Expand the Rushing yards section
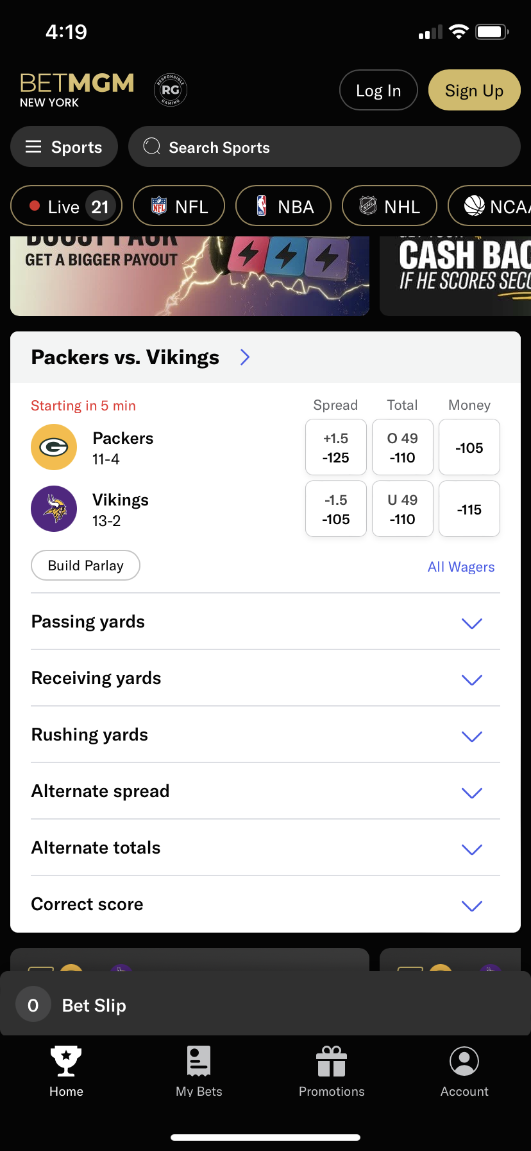The image size is (531, 1151). click(x=265, y=735)
